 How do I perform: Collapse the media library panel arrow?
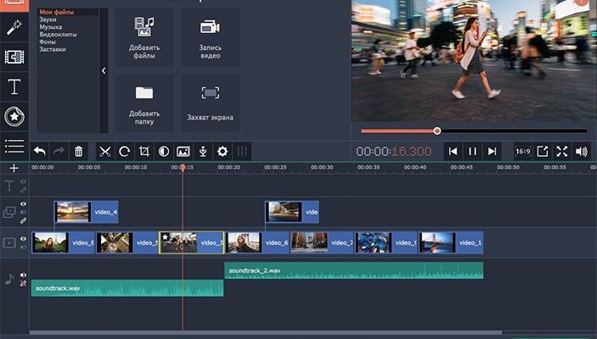pyautogui.click(x=104, y=71)
